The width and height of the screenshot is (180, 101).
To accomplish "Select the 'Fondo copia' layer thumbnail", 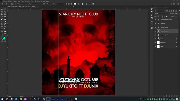I will coord(158,43).
